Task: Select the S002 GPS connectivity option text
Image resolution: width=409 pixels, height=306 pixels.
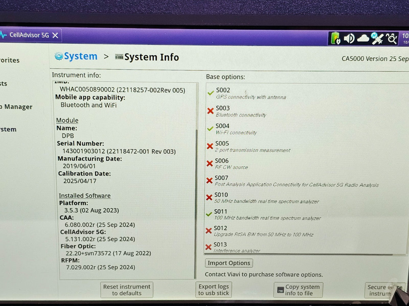Action: coord(251,93)
